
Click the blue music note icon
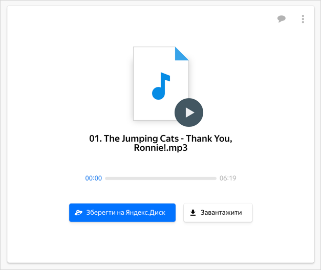pyautogui.click(x=161, y=86)
